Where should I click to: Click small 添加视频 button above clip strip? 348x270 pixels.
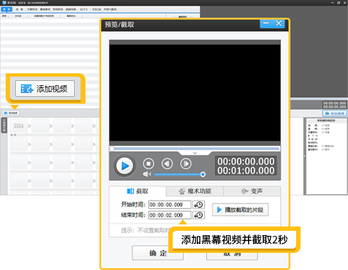[11, 113]
